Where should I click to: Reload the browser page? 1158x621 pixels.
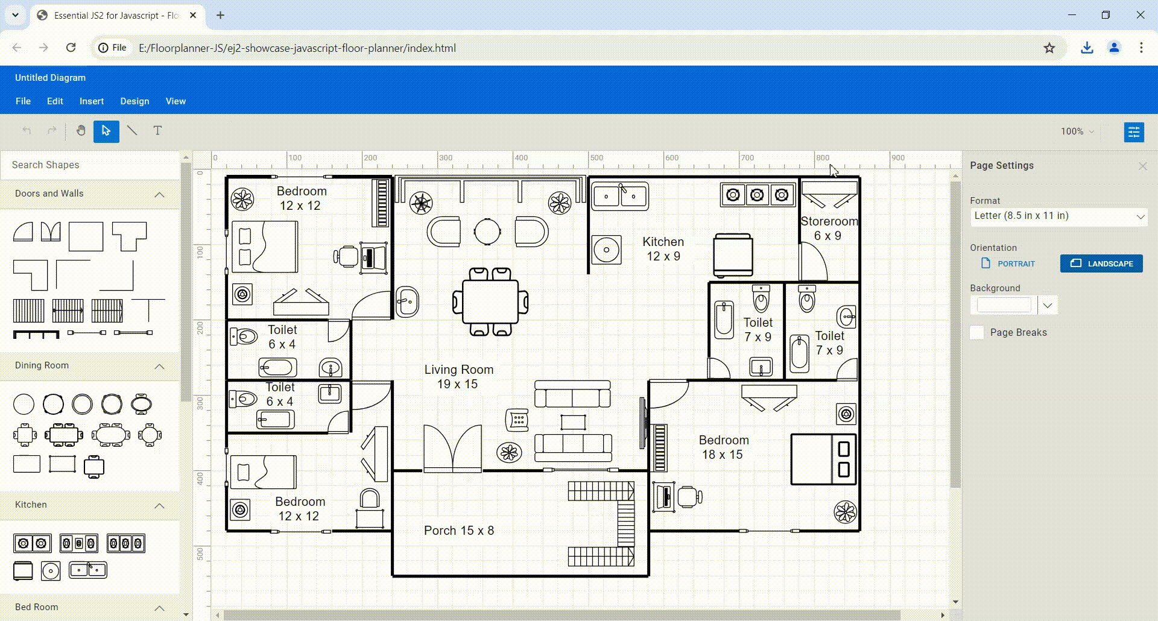[71, 48]
